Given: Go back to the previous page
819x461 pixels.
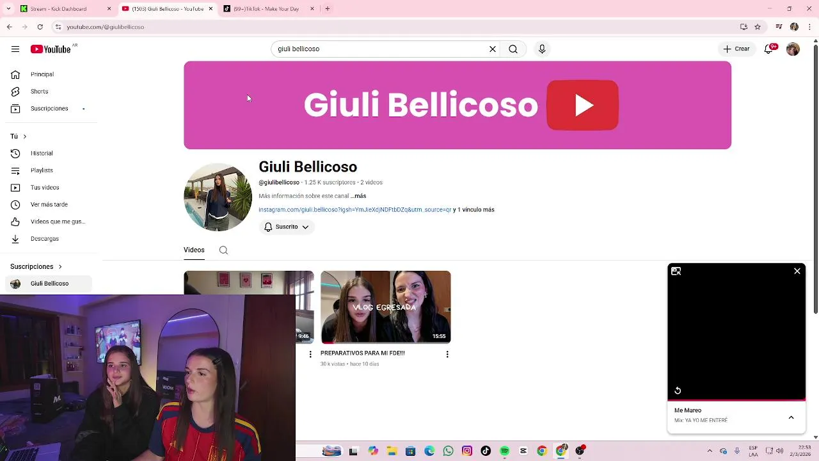Looking at the screenshot, I should pyautogui.click(x=9, y=27).
